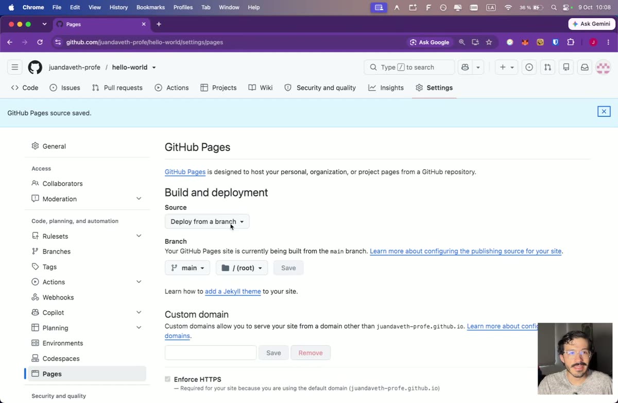Screen dimensions: 618x403
Task: Open the Copilot chat icon
Action: pyautogui.click(x=465, y=67)
